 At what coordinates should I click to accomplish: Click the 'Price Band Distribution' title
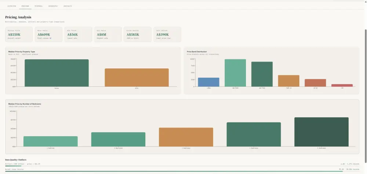(197, 52)
